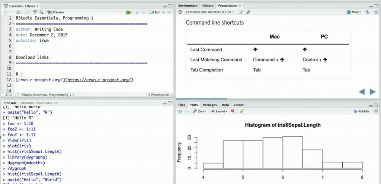Click Zoom in the Plots pane
Screen dimensions: 381x184
pyautogui.click(x=199, y=111)
